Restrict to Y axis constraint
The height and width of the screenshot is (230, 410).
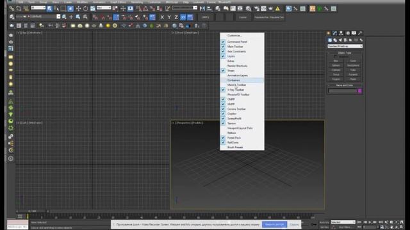169,17
